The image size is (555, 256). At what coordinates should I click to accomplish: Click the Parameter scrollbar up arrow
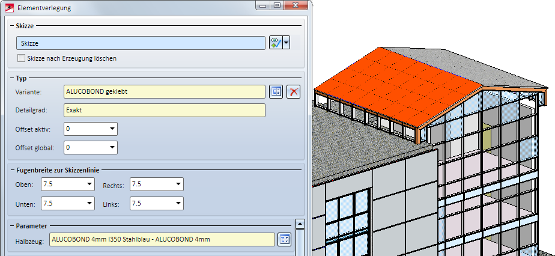tap(300, 224)
